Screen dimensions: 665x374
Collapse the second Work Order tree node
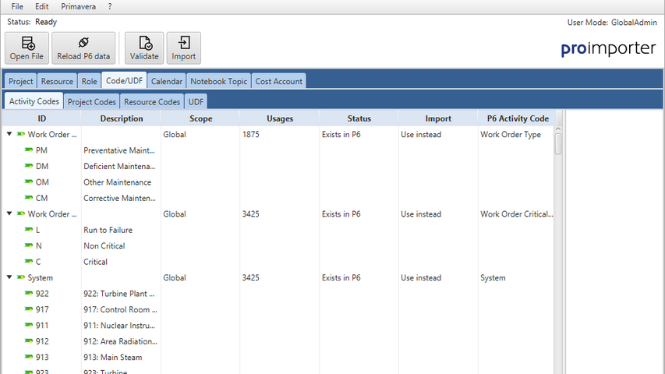coord(9,213)
